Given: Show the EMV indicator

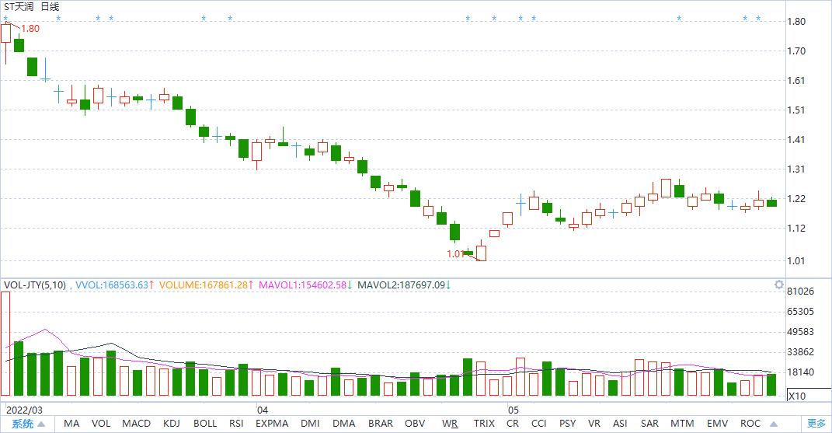Looking at the screenshot, I should point(717,424).
